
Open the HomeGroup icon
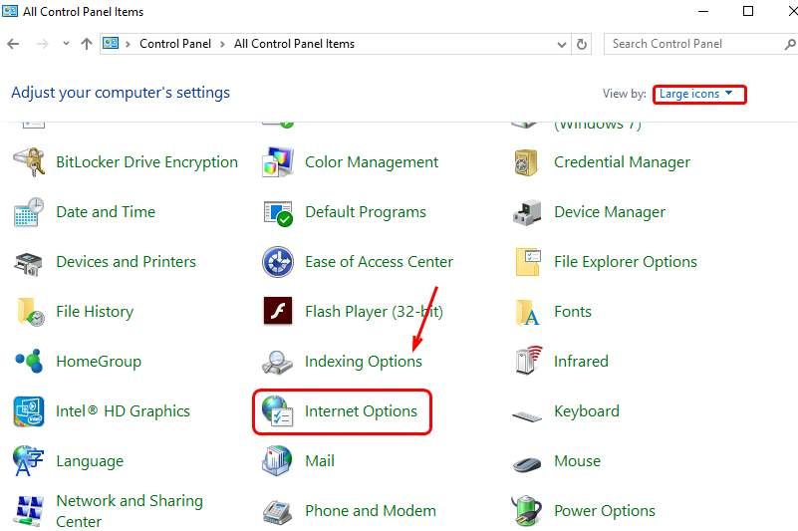tap(30, 361)
